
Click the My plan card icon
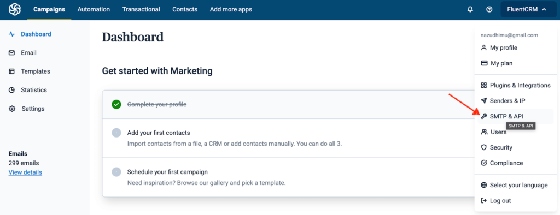pyautogui.click(x=484, y=63)
